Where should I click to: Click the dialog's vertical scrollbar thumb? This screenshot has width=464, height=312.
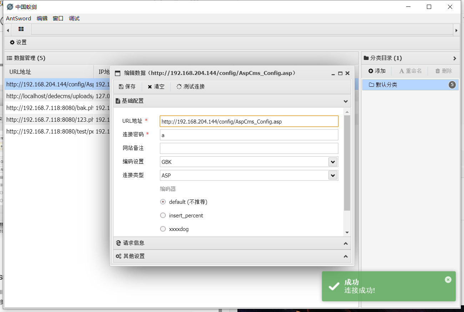click(x=347, y=163)
